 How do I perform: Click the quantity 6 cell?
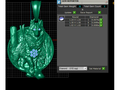[x=88, y=22]
